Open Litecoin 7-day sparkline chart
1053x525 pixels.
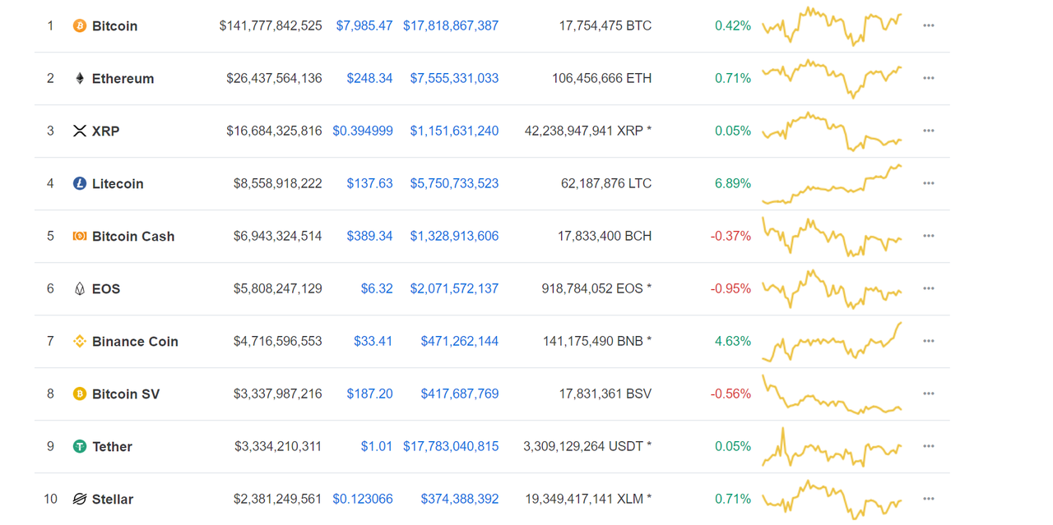coord(832,183)
